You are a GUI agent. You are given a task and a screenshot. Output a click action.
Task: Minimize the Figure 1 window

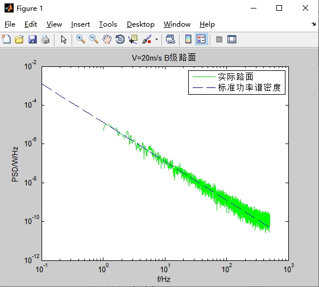(x=254, y=8)
